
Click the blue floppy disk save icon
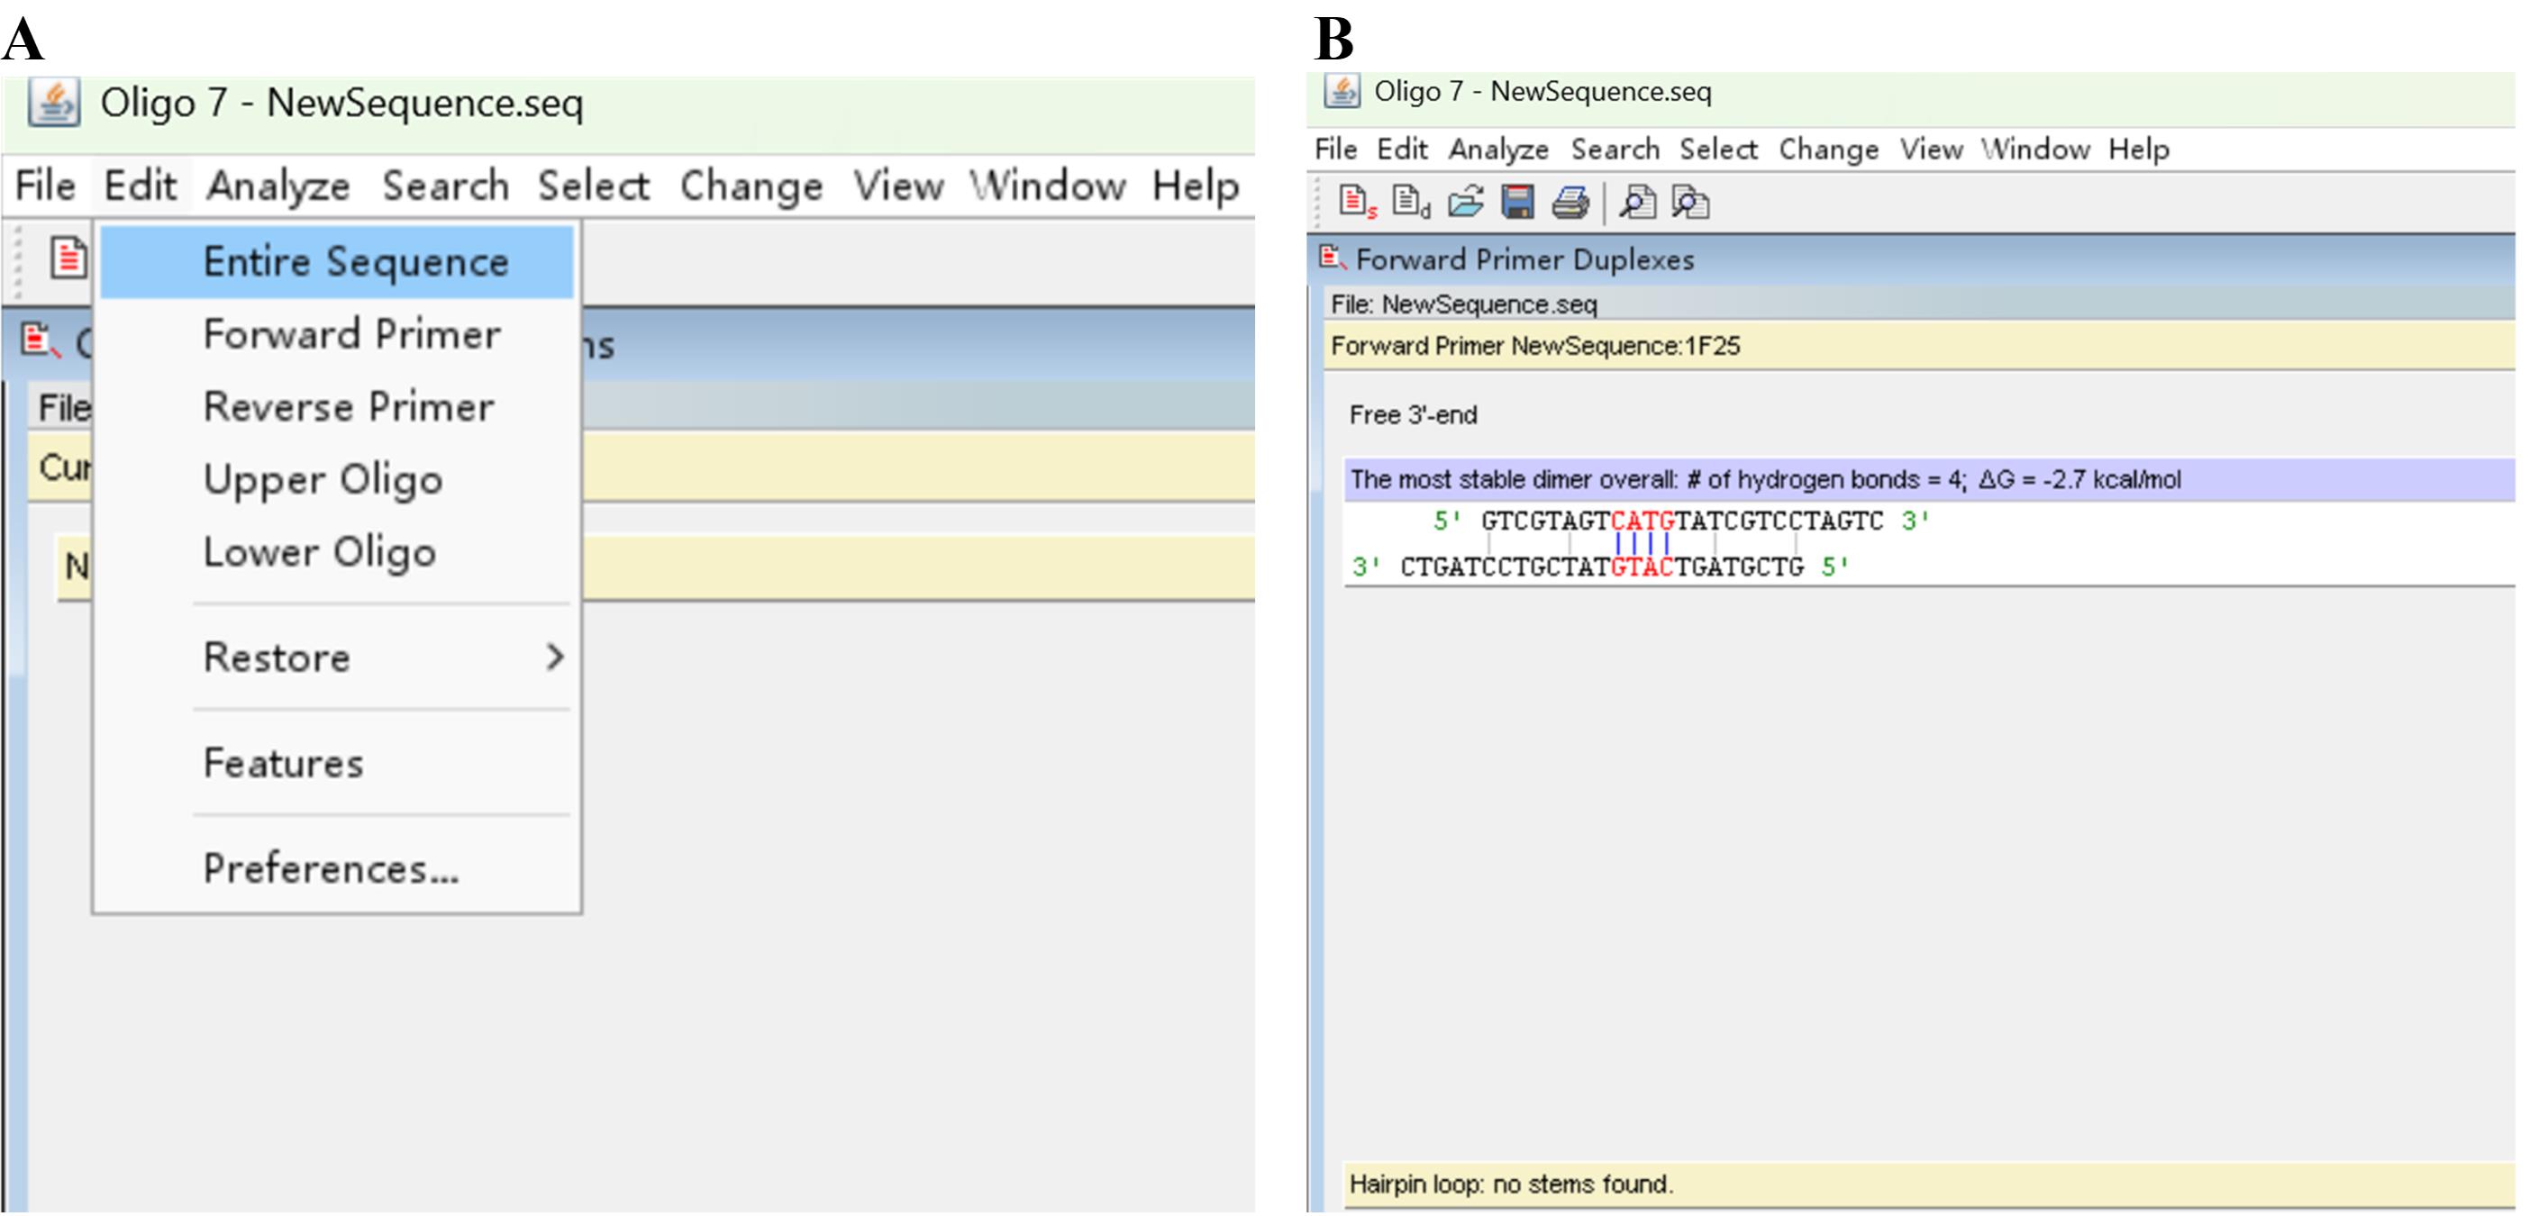point(1517,202)
